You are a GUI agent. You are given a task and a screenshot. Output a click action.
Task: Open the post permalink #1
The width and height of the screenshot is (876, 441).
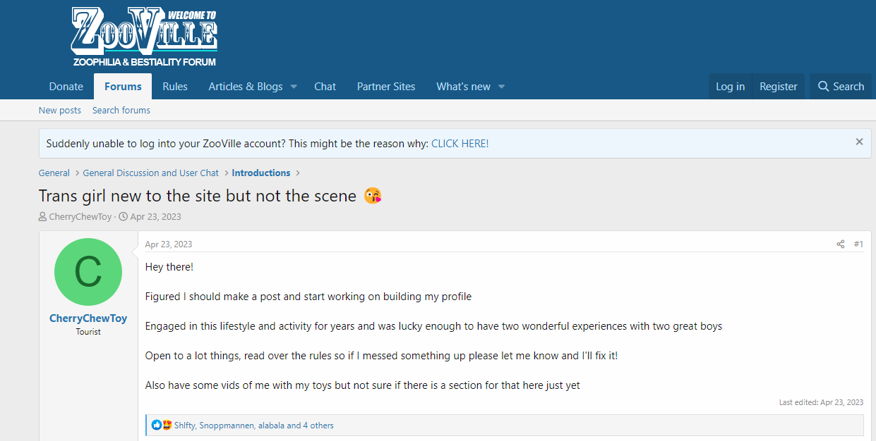coord(858,244)
